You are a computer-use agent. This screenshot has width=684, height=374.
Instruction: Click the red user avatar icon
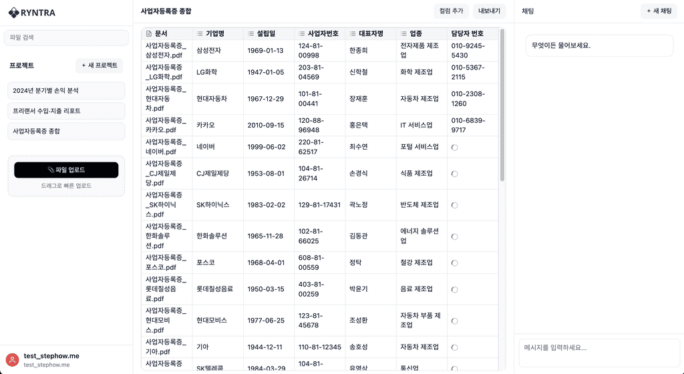click(13, 360)
